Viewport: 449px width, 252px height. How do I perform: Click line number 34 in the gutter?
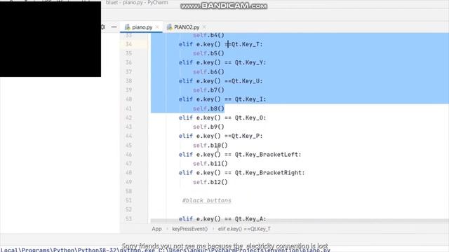[129, 44]
